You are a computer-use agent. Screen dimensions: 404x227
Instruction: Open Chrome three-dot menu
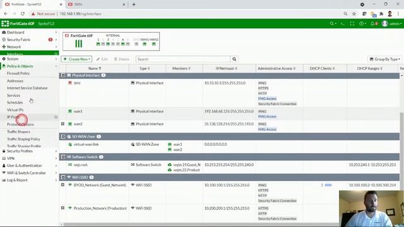point(398,14)
